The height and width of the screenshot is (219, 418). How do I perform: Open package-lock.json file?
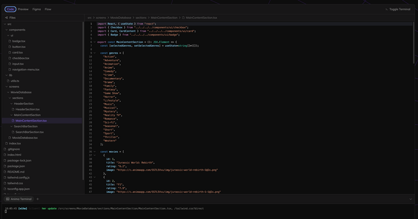click(19, 161)
